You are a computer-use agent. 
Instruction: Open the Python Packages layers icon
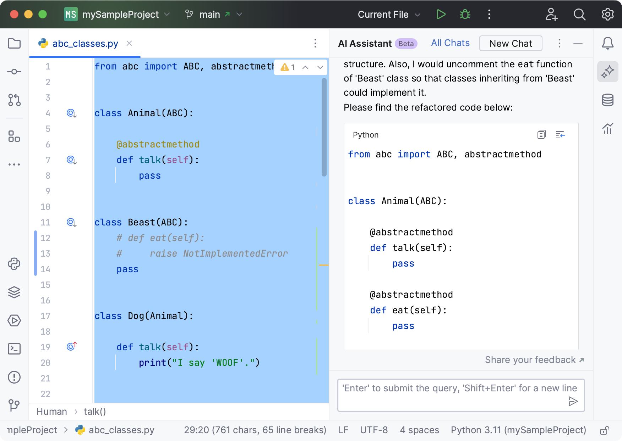[x=14, y=292]
